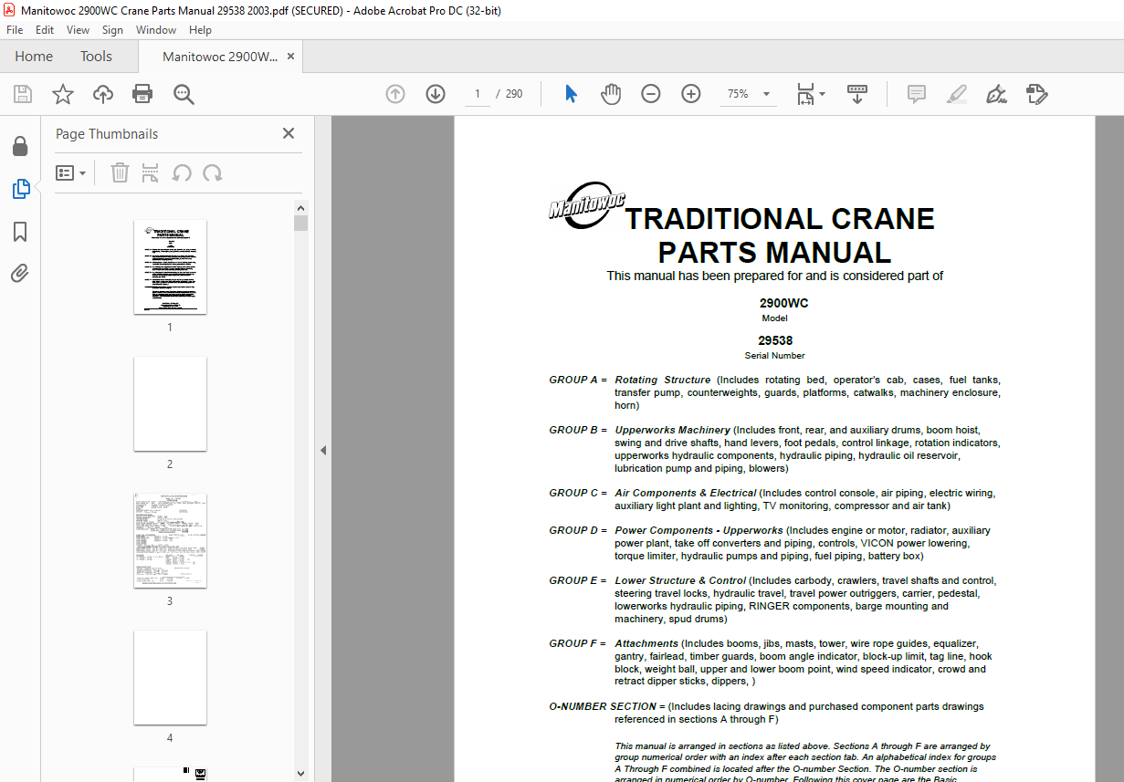Image resolution: width=1124 pixels, height=782 pixels.
Task: Collapse the navigation pane with the side arrow
Action: pyautogui.click(x=322, y=450)
